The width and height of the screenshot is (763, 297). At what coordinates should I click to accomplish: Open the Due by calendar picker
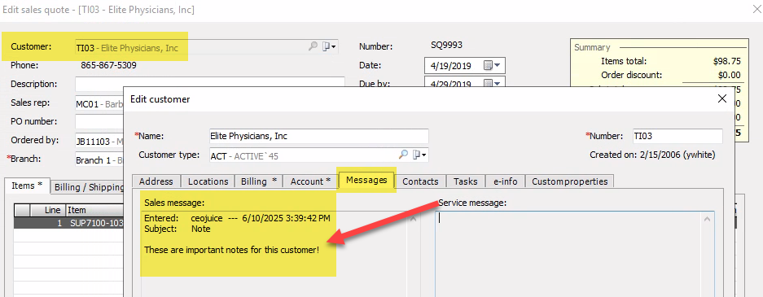493,83
